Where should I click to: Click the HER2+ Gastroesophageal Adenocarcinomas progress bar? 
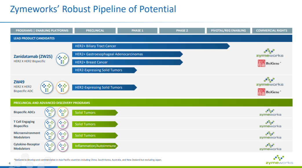127,54
